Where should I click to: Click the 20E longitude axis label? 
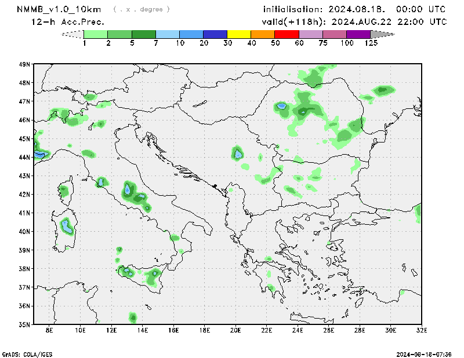pos(235,330)
